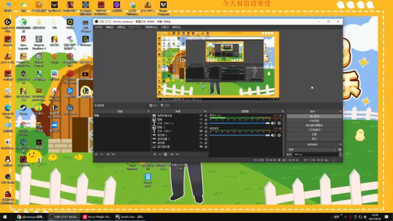Hide the 显示器采集 source via eye icon
The image size is (393, 221).
coord(201,146)
